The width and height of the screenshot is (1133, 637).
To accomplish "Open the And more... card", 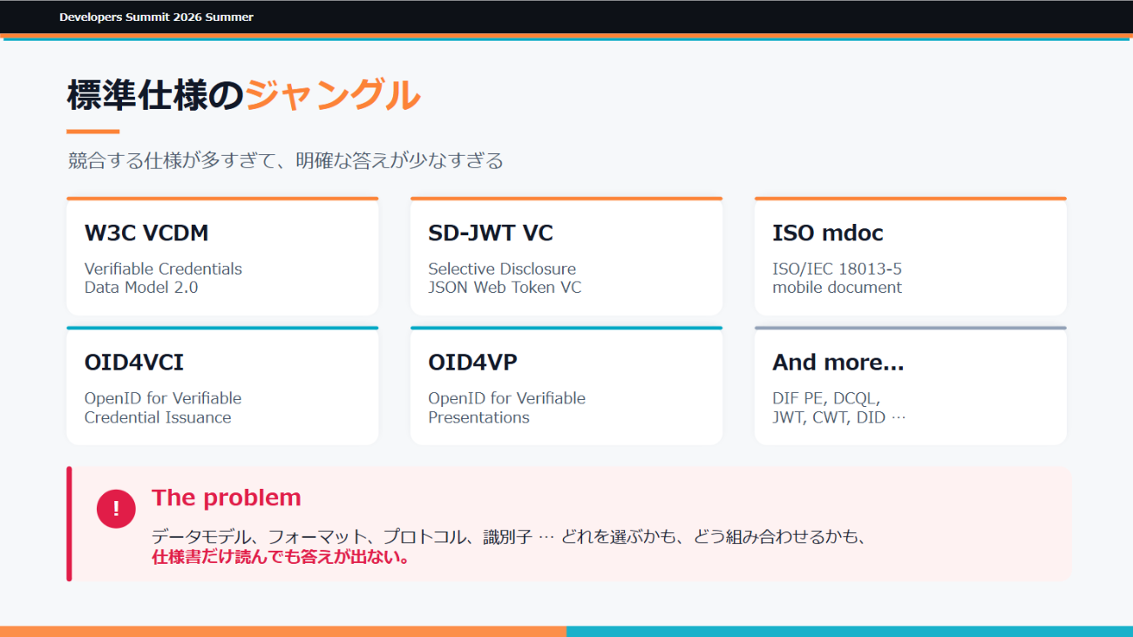I will click(x=910, y=385).
